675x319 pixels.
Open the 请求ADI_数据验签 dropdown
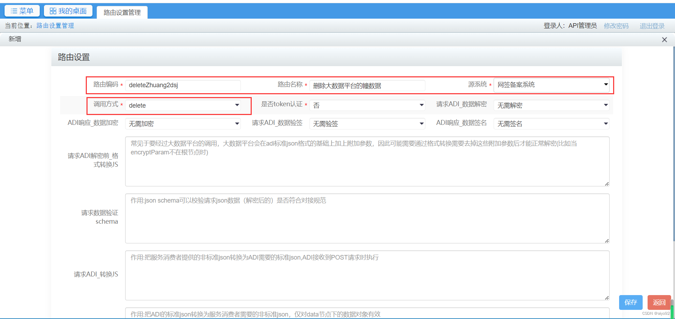(x=367, y=123)
